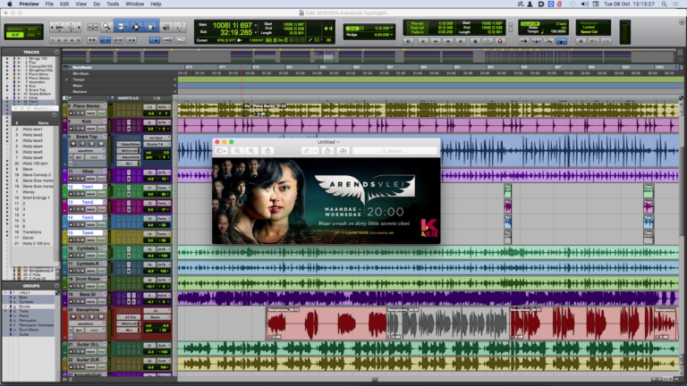Screen dimensions: 687x386
Task: Open Main counter format dropdown arrow
Action: point(256,25)
